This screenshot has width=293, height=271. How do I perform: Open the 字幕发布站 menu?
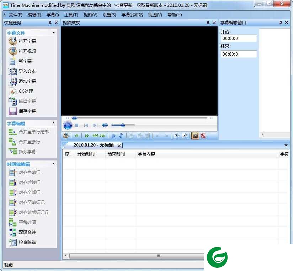point(132,15)
